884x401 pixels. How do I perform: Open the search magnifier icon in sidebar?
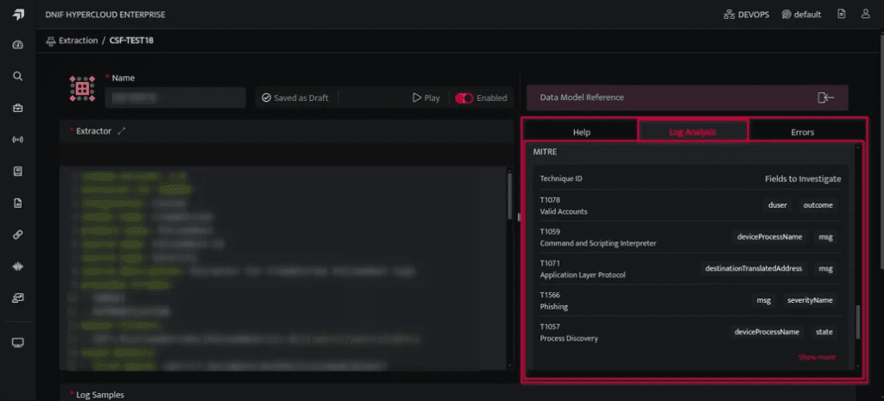pos(17,76)
